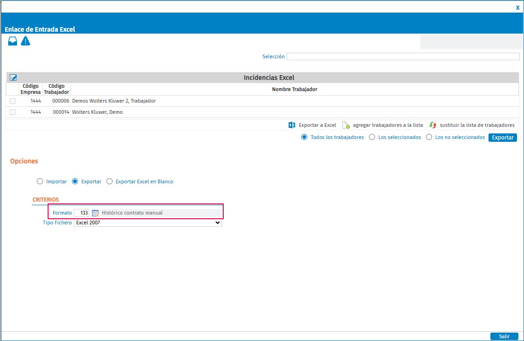
Task: Click the name Wolters Kluwer, Demo
Action: 98,112
